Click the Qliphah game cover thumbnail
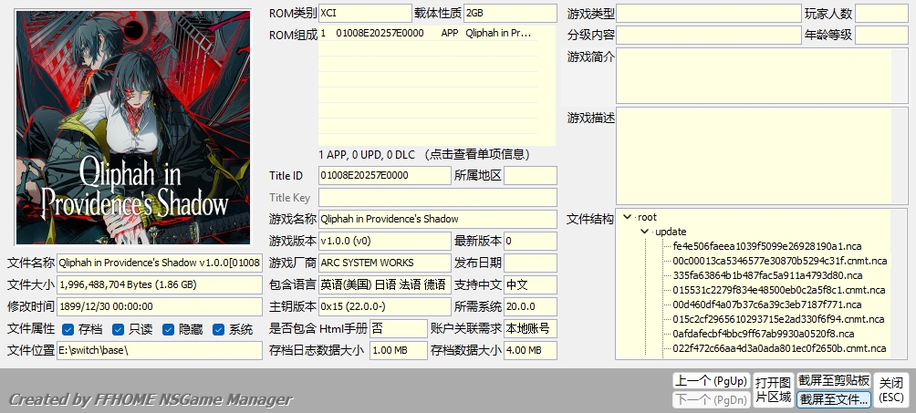Viewport: 916px width, 413px height. click(x=133, y=128)
